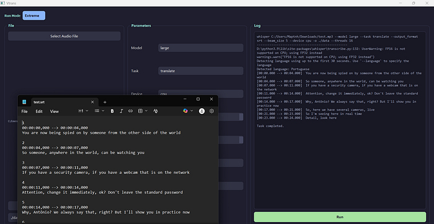Click timestamp 00:00:14,000 --> 00:00:17,000 in Notepad
434x224 pixels.
pyautogui.click(x=55, y=207)
